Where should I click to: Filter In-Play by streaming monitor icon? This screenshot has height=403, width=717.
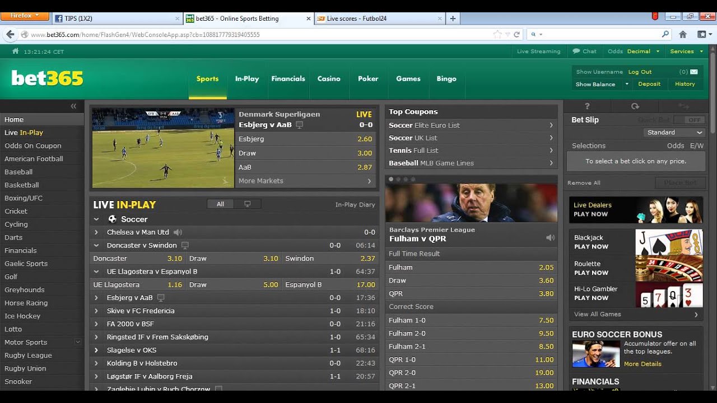(247, 204)
